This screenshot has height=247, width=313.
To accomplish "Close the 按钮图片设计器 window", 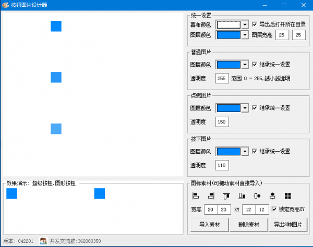I will [x=304, y=5].
